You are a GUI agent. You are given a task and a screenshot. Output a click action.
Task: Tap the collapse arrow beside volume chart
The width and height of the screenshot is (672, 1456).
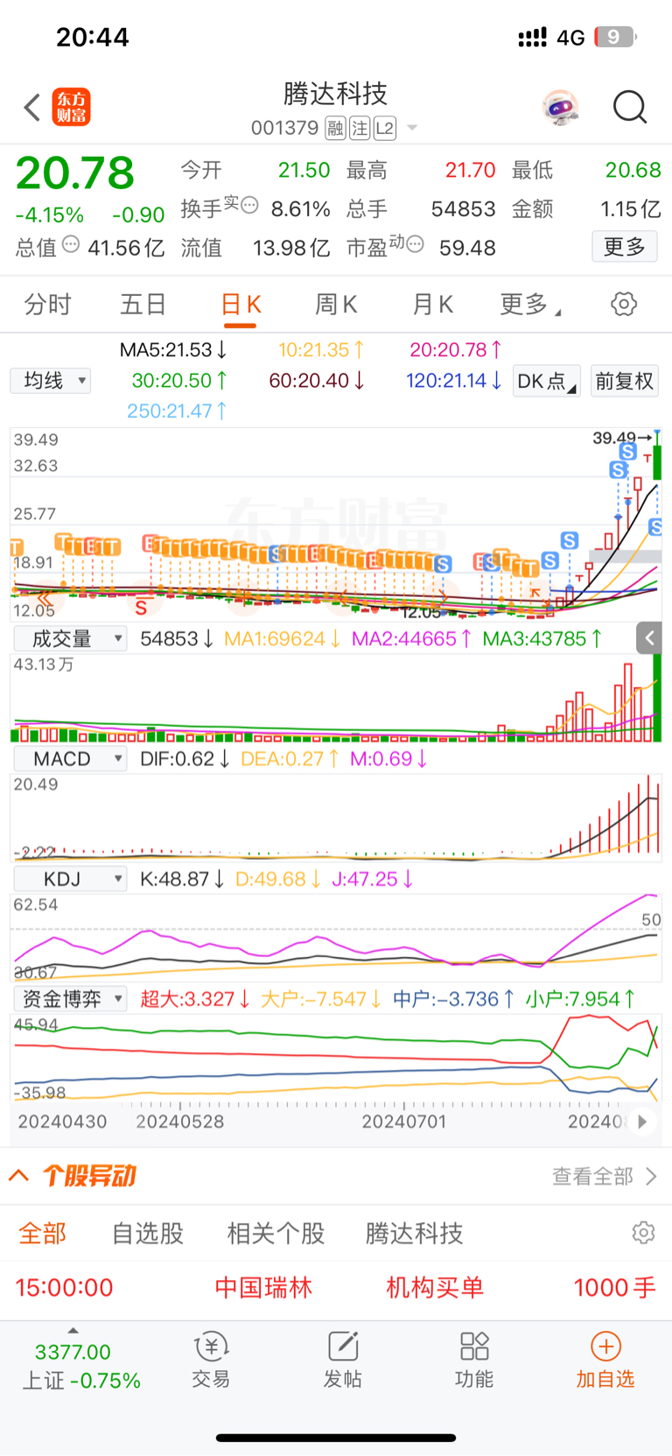pyautogui.click(x=649, y=638)
